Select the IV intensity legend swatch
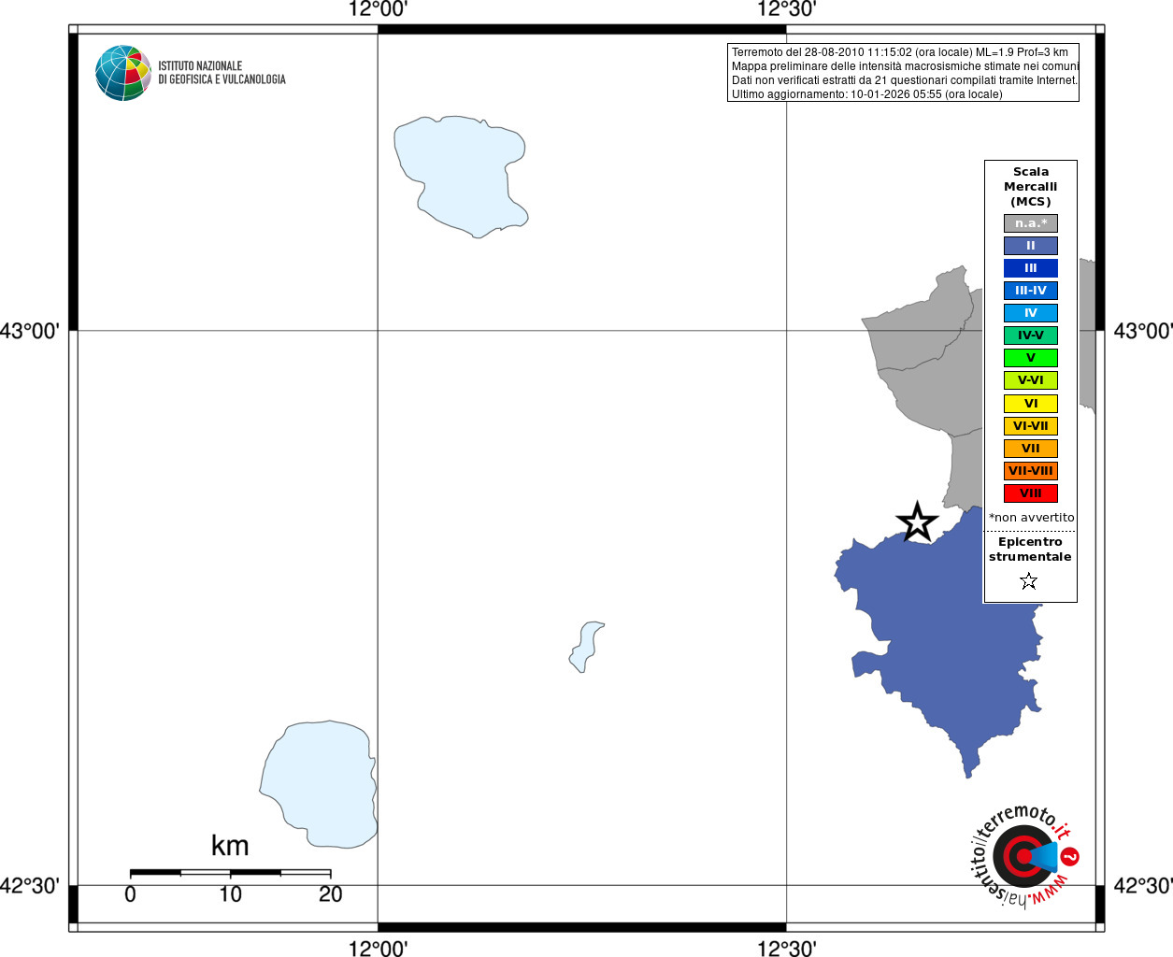This screenshot has height=957, width=1173. 1031,313
